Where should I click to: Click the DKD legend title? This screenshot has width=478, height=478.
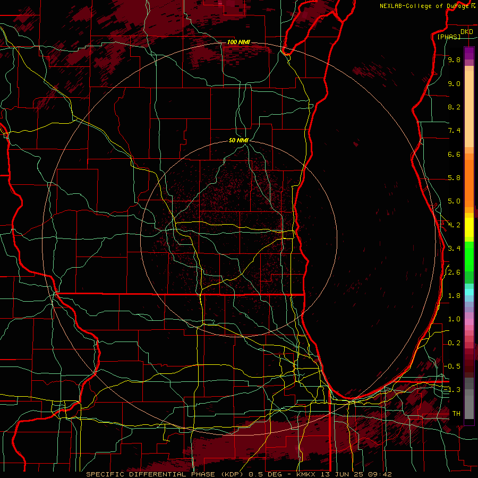tap(466, 32)
